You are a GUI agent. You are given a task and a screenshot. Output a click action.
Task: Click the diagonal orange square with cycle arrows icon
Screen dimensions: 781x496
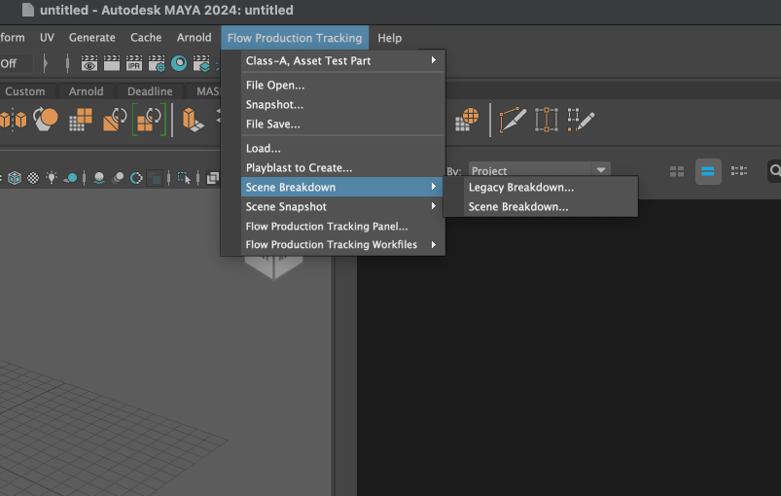115,120
